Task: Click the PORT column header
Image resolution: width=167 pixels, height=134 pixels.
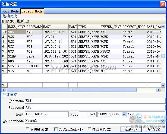Action: (73, 27)
